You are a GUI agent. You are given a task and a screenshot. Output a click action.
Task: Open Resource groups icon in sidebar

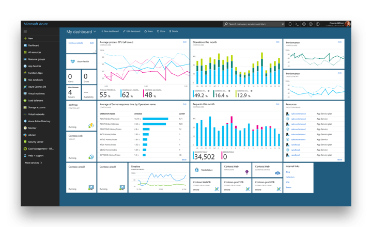25,59
